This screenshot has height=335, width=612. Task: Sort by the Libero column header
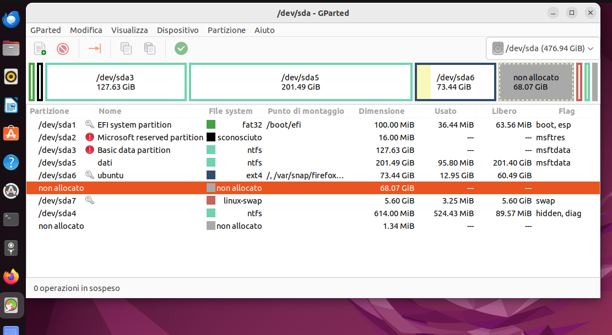click(504, 111)
